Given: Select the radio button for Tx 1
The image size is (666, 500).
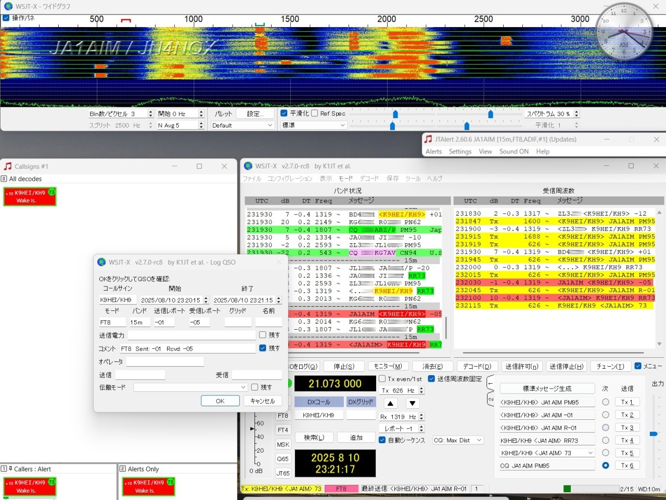Looking at the screenshot, I should point(605,402).
